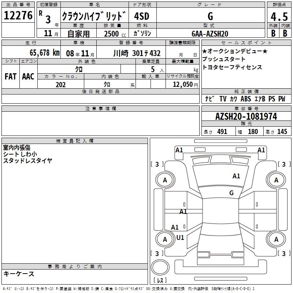
Task: Click the front-left tire circle marked A
Action: (165, 180)
